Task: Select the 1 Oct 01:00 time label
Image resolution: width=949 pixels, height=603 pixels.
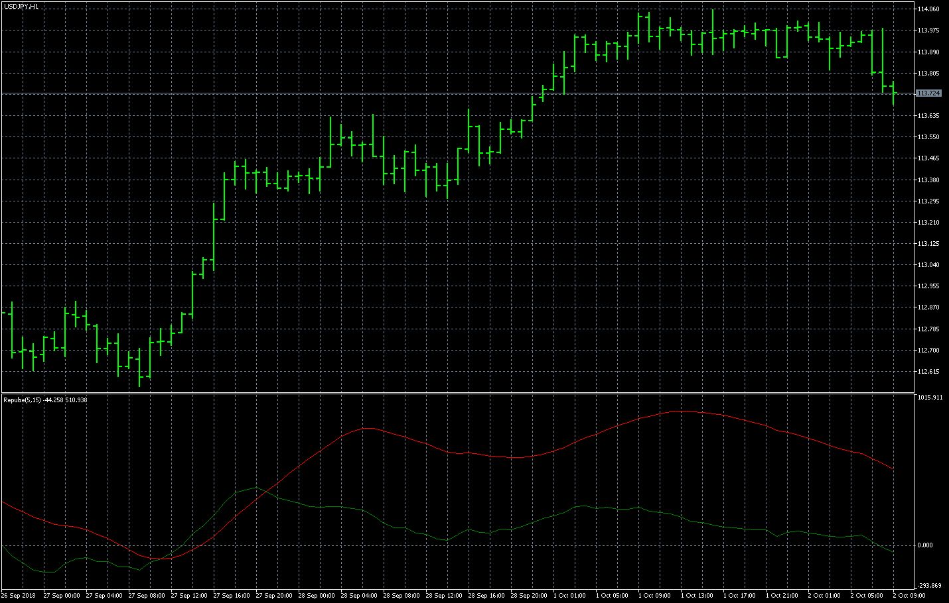Action: 569,596
